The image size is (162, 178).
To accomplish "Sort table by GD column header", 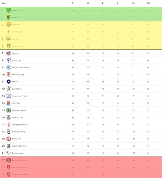I will pos(133,3).
